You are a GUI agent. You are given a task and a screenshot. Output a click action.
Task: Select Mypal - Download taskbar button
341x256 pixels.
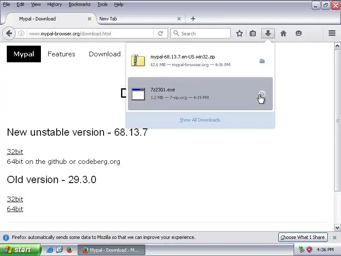111,250
